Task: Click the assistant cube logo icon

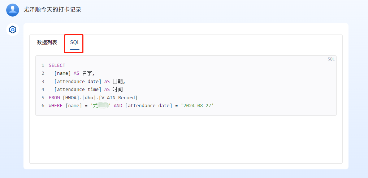Action: (13, 29)
